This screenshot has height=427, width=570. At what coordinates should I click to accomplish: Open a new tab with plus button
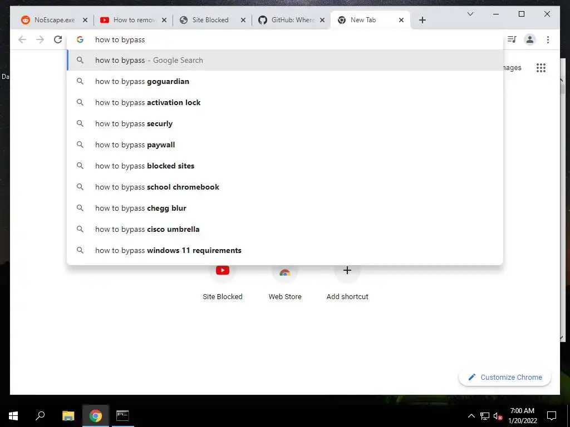click(422, 20)
